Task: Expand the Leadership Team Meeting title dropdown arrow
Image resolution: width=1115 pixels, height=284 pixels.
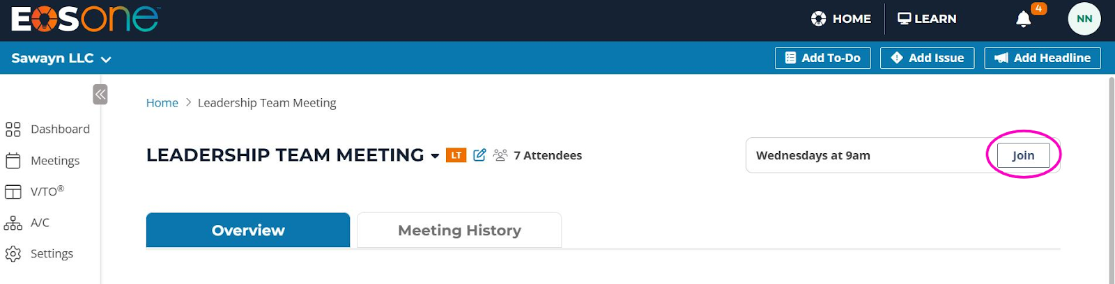Action: click(x=435, y=156)
